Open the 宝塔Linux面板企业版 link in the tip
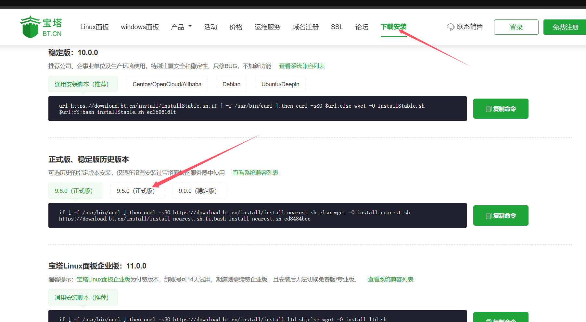 [104, 280]
